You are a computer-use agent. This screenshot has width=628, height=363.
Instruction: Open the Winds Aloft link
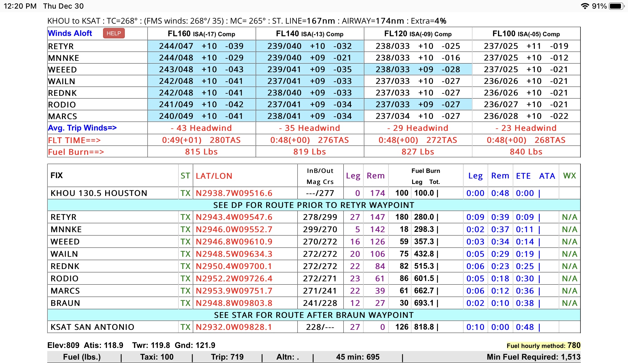point(70,33)
